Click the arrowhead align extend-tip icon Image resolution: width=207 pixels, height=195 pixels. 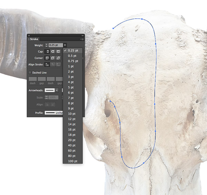pos(47,105)
